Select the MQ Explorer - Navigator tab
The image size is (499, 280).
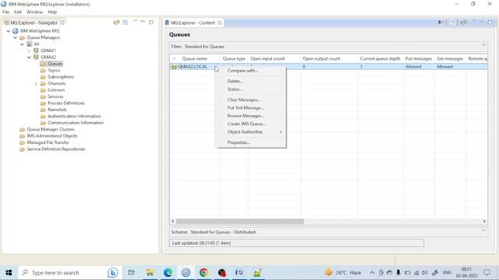pyautogui.click(x=34, y=23)
